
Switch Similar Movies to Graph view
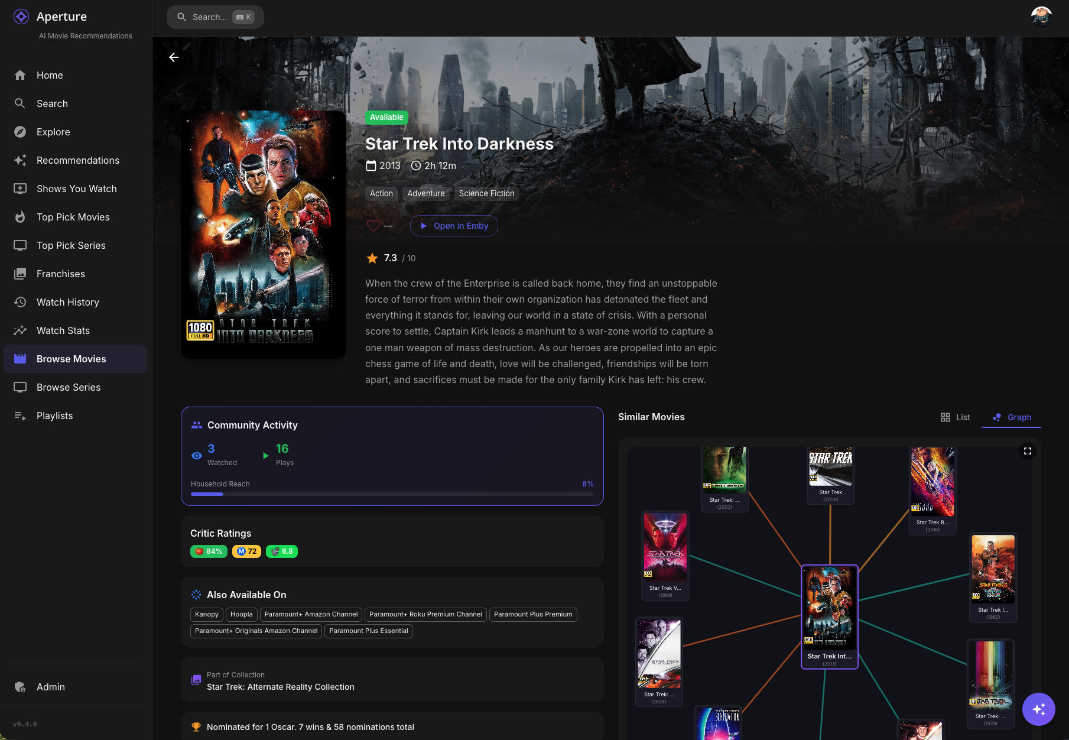pyautogui.click(x=1012, y=417)
